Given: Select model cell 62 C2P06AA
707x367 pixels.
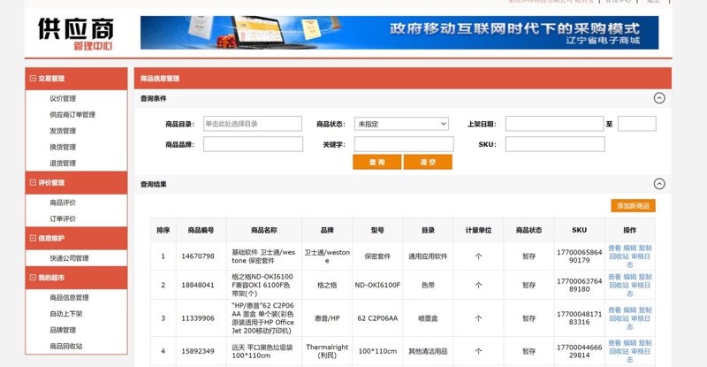Looking at the screenshot, I should click(x=377, y=318).
